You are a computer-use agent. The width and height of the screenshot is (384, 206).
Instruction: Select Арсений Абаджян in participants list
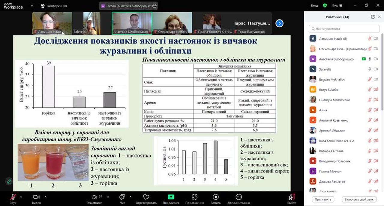(344, 131)
